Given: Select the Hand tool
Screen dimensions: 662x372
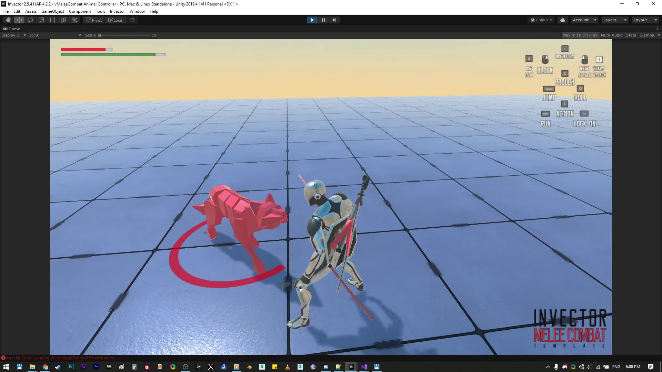Looking at the screenshot, I should 8,20.
